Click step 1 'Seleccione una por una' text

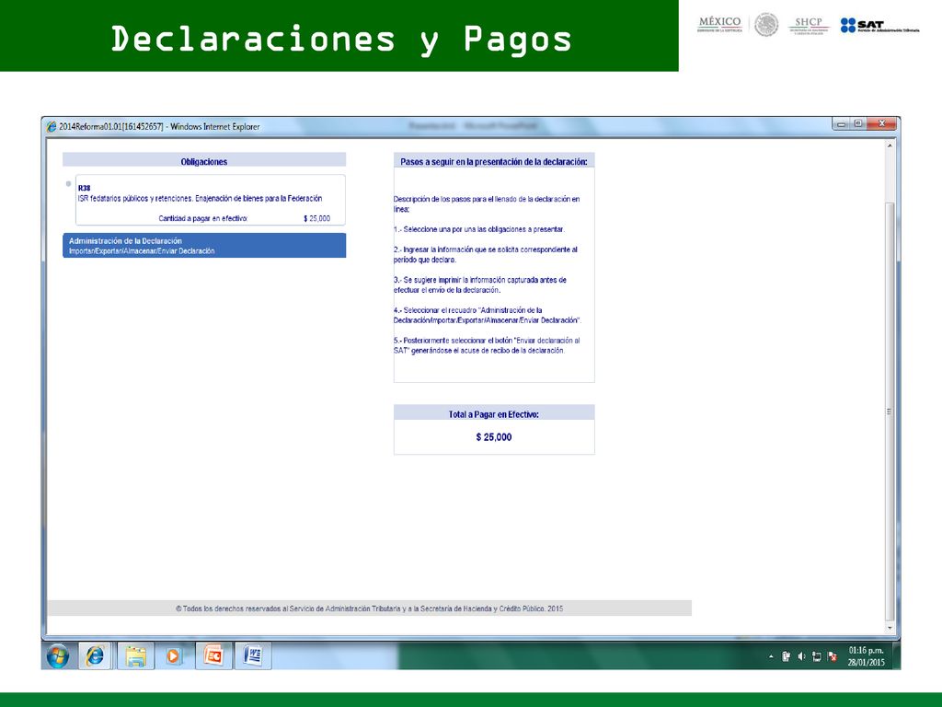click(x=479, y=229)
